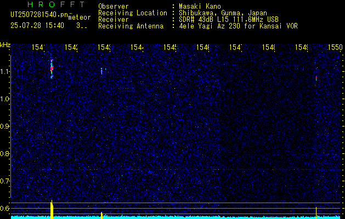Click the tall yellow power bar after 1541
The width and height of the screenshot is (345, 219).
pyautogui.click(x=52, y=210)
